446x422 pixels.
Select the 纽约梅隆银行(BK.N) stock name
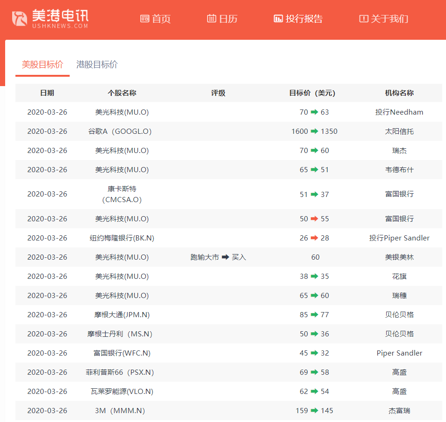click(122, 238)
